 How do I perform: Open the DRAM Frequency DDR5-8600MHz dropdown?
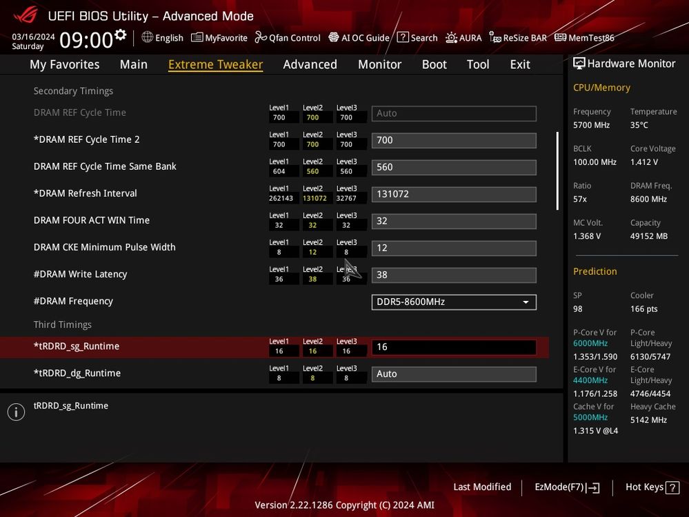point(454,302)
